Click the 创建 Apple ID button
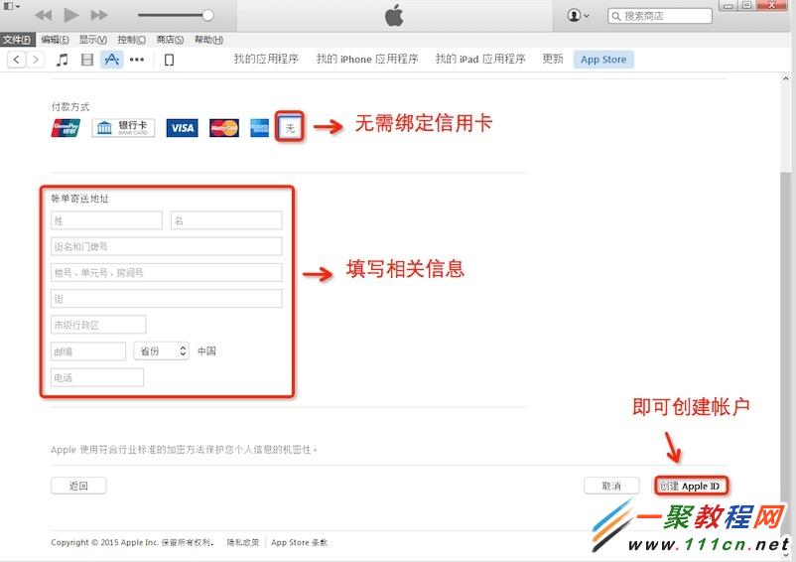The height and width of the screenshot is (562, 796). 691,486
